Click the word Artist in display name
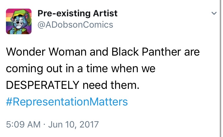Viewport: 223px width, 137px height. coord(105,13)
